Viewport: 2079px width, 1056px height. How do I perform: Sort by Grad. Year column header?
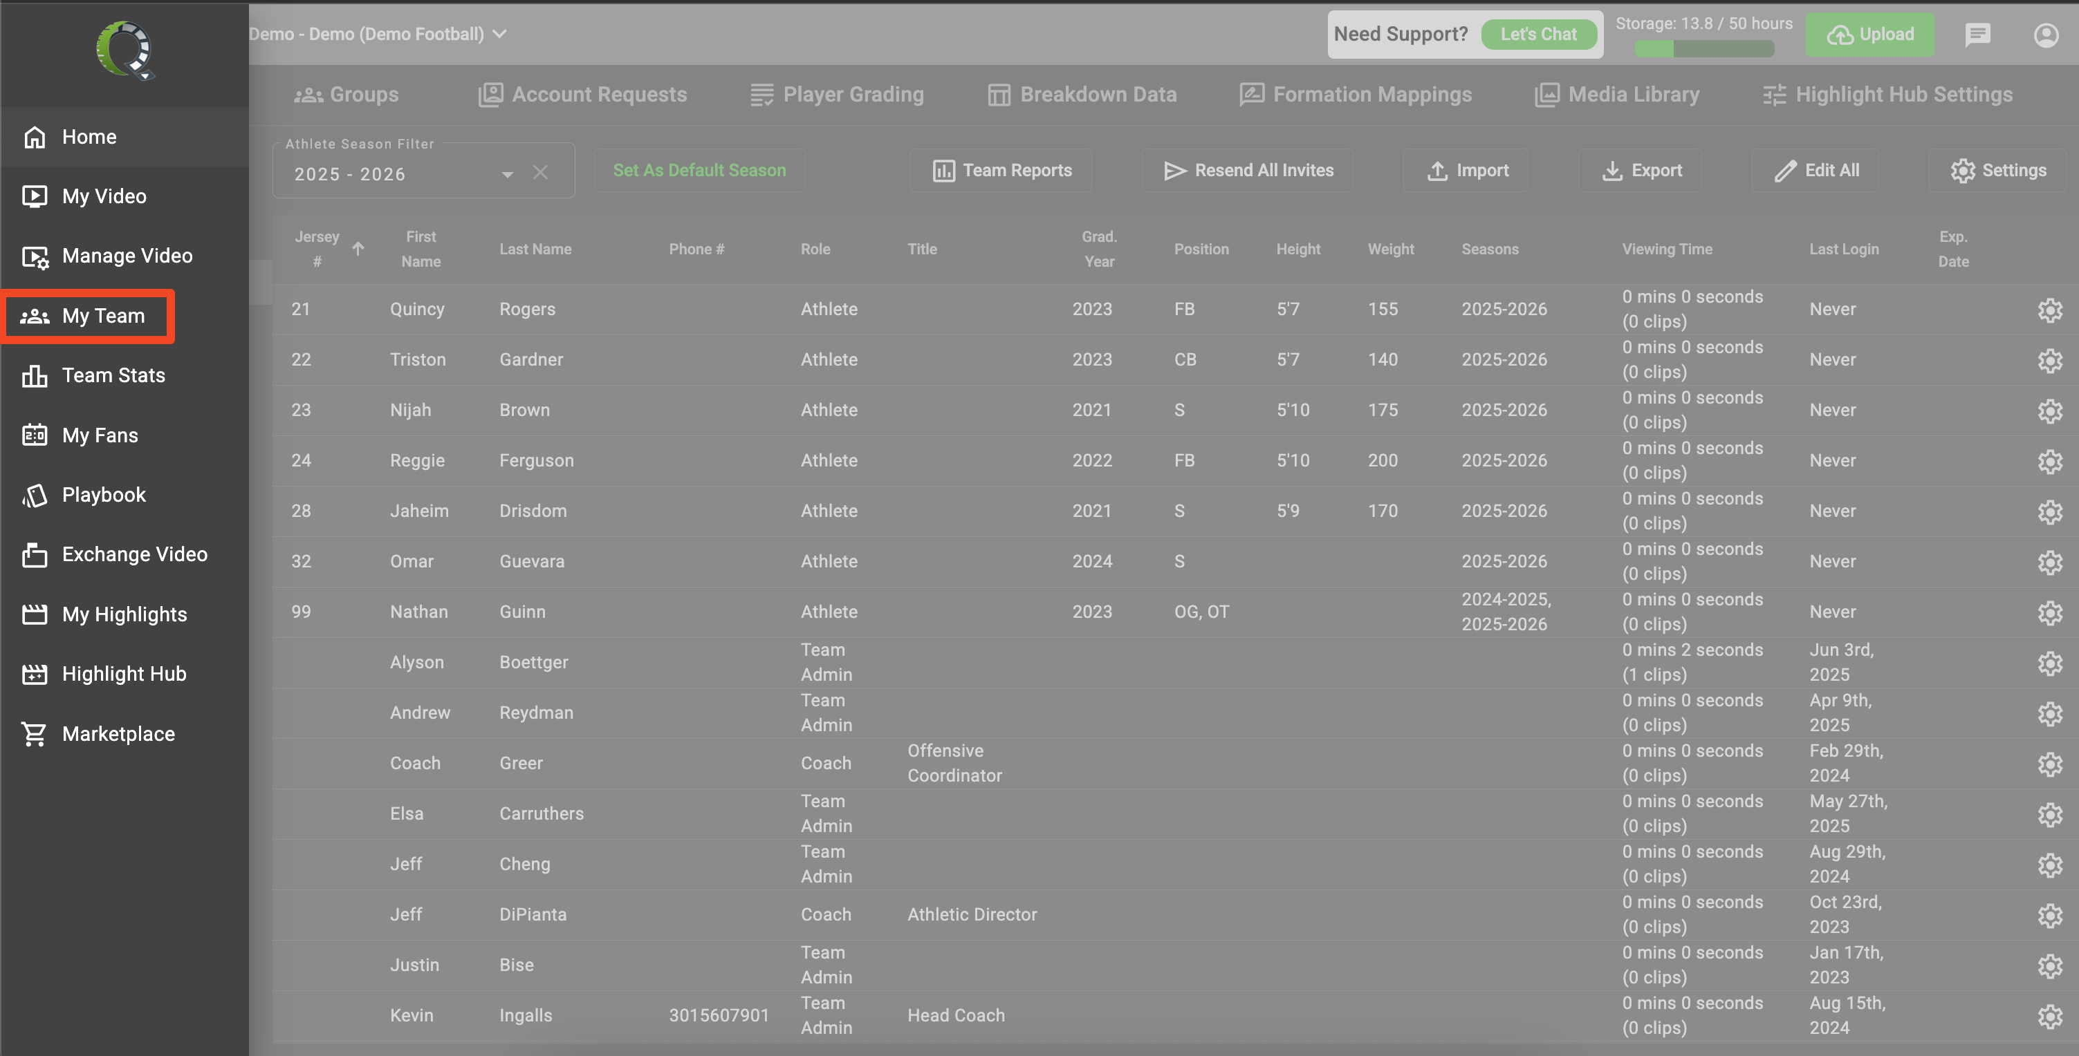[1099, 249]
